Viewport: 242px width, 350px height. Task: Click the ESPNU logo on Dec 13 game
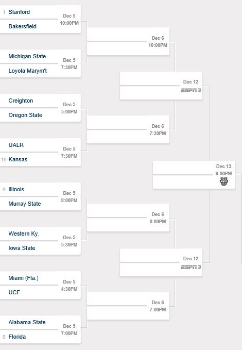[x=223, y=181]
